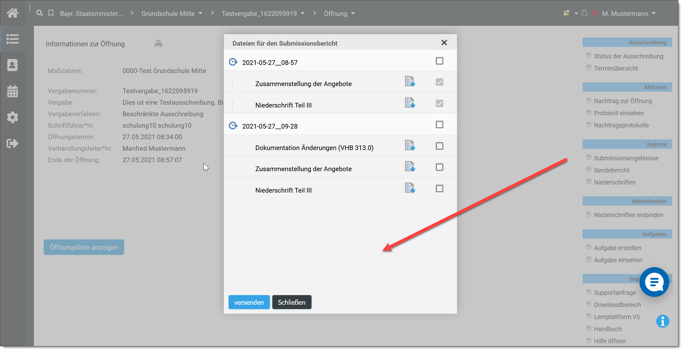
Task: Open Bayr. Staatsminister... breadcrumb
Action: point(91,13)
